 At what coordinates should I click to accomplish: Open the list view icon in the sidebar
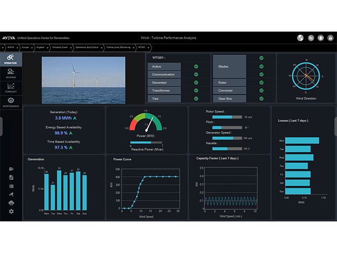[x=11, y=186]
